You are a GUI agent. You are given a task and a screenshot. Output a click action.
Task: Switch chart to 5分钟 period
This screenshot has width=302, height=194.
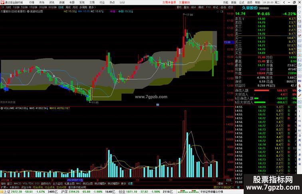[x=24, y=7]
